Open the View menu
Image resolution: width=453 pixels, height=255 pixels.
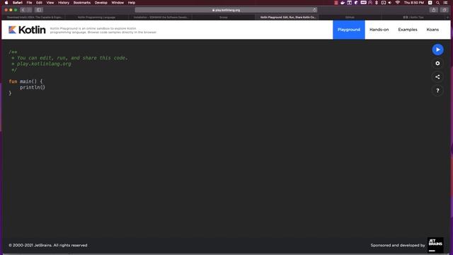click(50, 3)
